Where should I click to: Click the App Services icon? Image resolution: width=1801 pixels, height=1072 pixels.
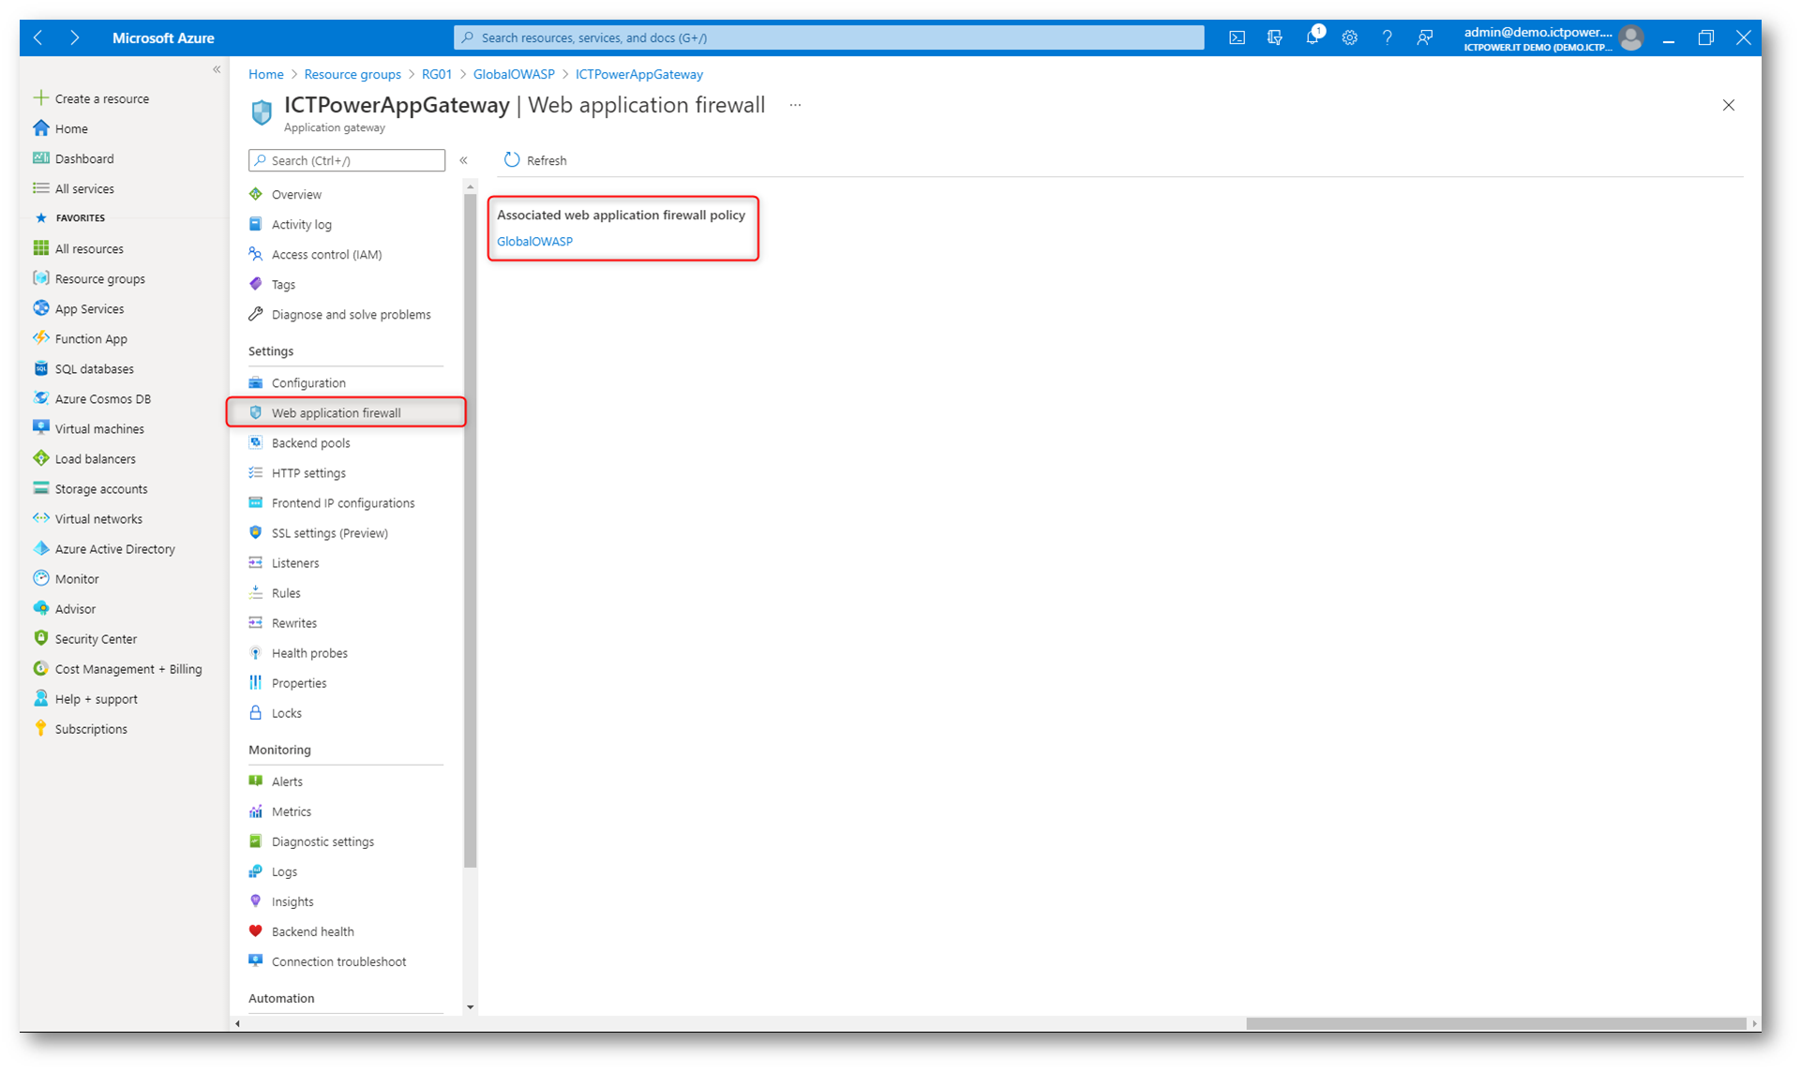(x=40, y=307)
